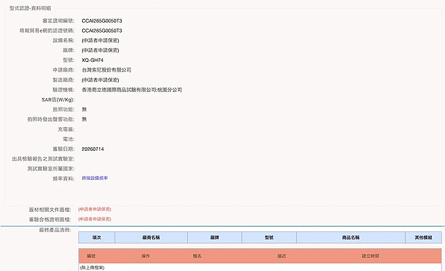The width and height of the screenshot is (445, 271).
Task: Click the 廠商名稱 column header
Action: pos(151,238)
